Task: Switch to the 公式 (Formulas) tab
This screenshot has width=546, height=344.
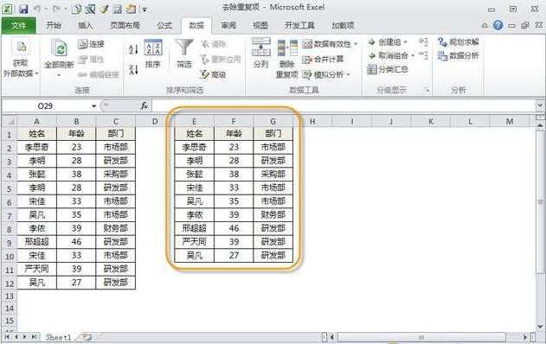Action: [164, 25]
